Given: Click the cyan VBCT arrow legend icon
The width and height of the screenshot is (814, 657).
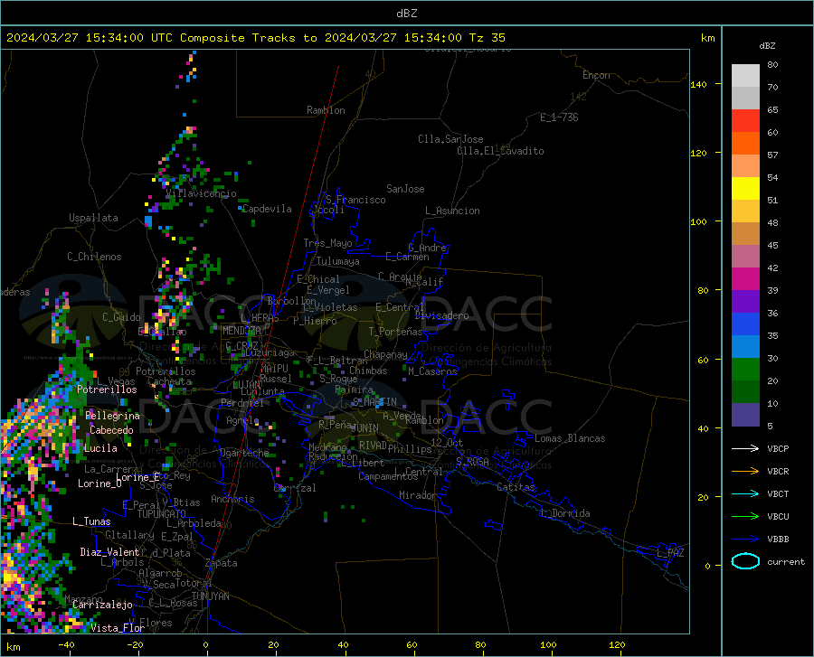Looking at the screenshot, I should coord(745,493).
